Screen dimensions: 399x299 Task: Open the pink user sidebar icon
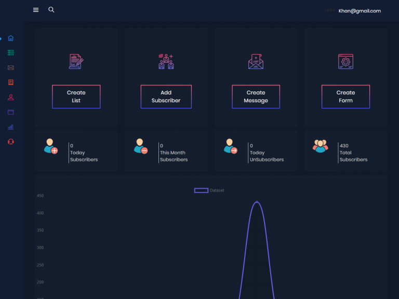point(11,97)
